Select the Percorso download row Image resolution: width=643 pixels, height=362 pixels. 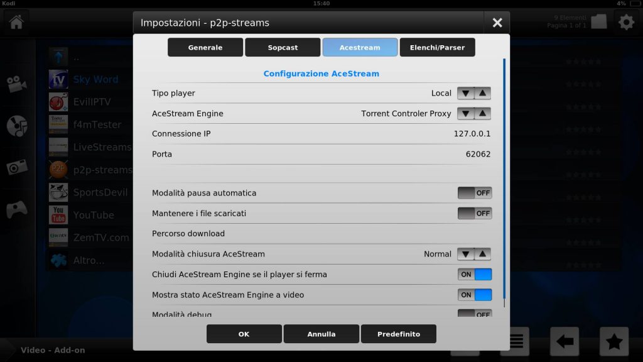click(x=321, y=234)
